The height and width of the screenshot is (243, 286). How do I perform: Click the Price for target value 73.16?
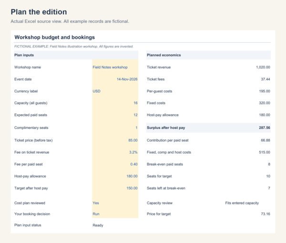266,214
